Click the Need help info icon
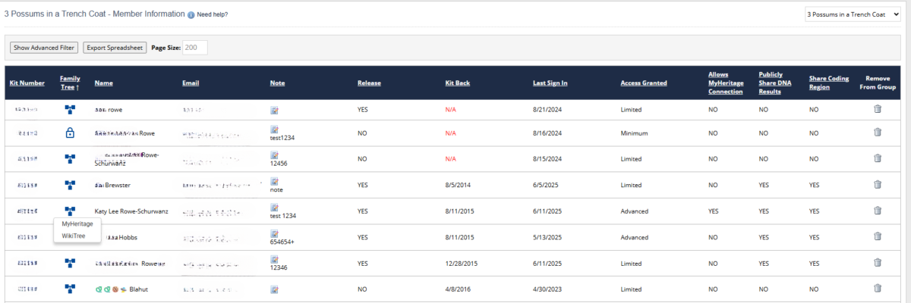Image resolution: width=911 pixels, height=303 pixels. tap(191, 14)
